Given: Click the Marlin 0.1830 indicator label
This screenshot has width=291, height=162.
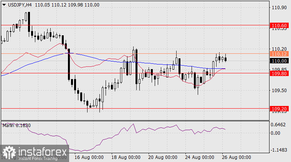Looking at the screenshot, I should pyautogui.click(x=17, y=126).
